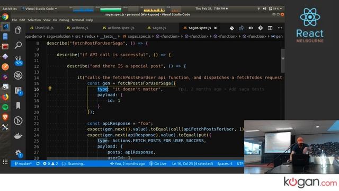Select the src breadcrumb segment
339x191 pixels.
click(x=78, y=37)
